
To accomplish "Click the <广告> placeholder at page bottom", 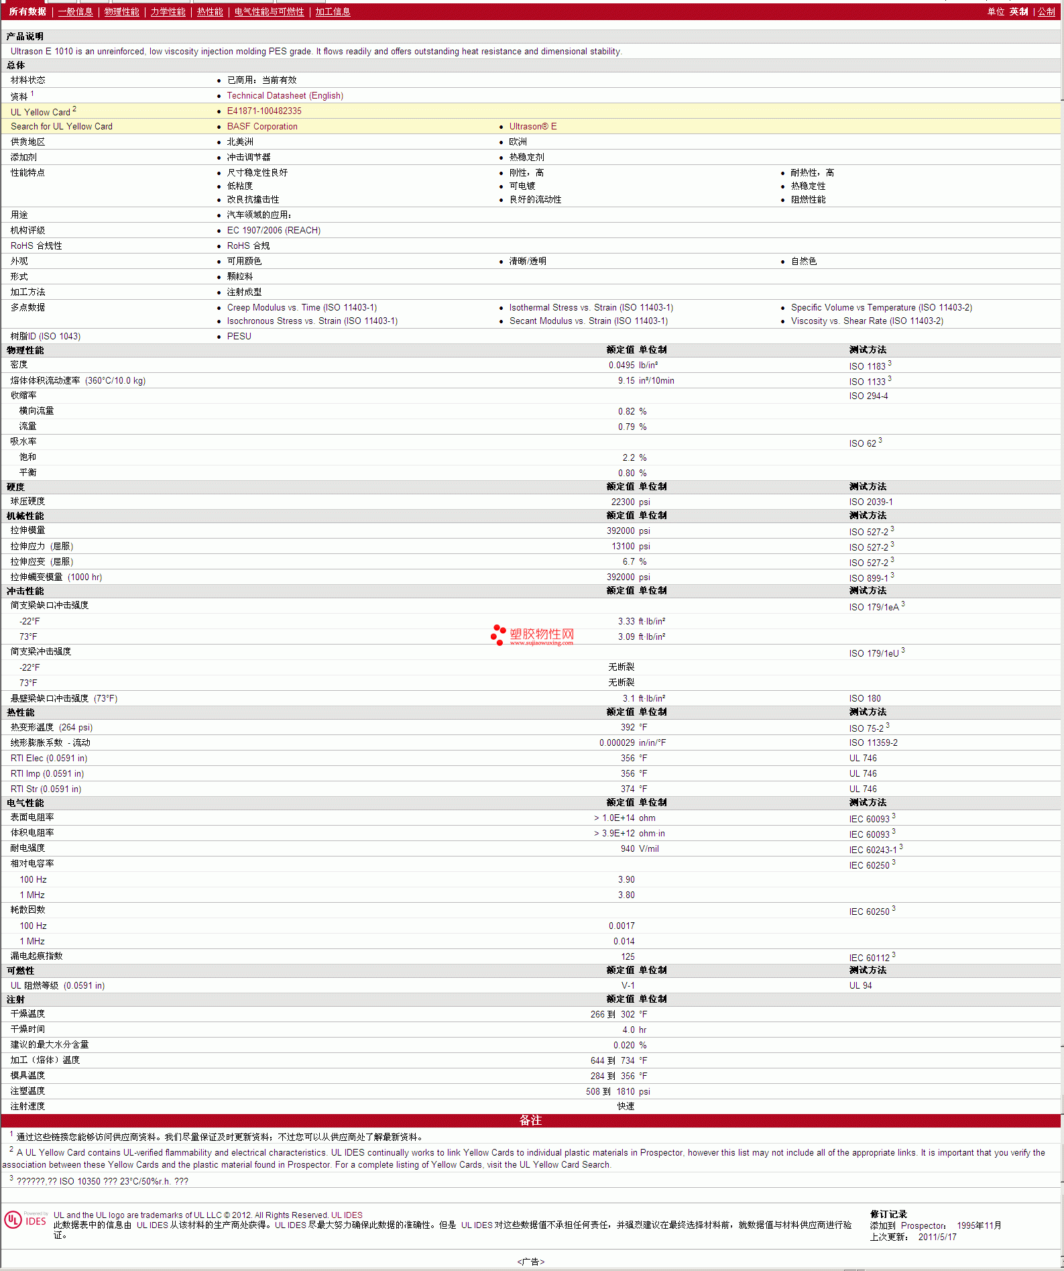I will tap(531, 1262).
